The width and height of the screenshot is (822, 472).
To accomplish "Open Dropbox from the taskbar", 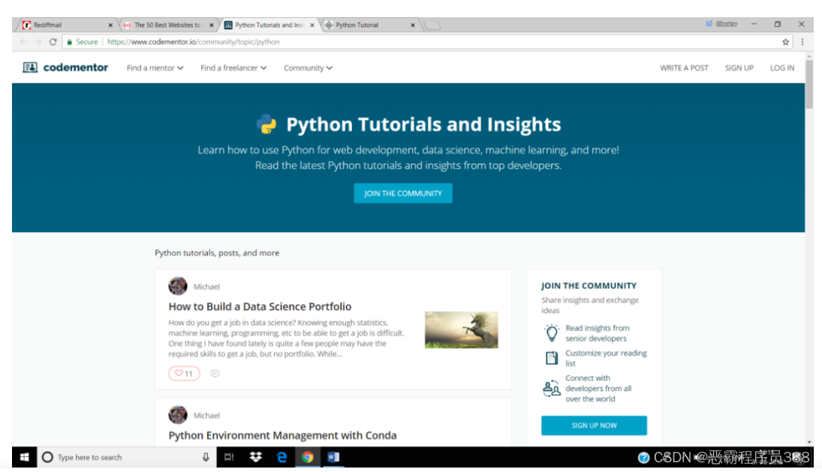I will (256, 457).
